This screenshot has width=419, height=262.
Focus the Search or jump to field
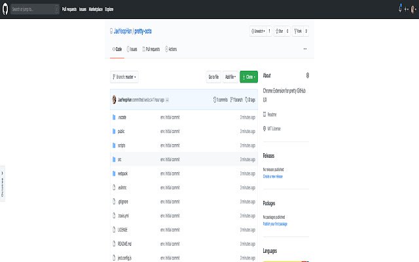[x=35, y=9]
